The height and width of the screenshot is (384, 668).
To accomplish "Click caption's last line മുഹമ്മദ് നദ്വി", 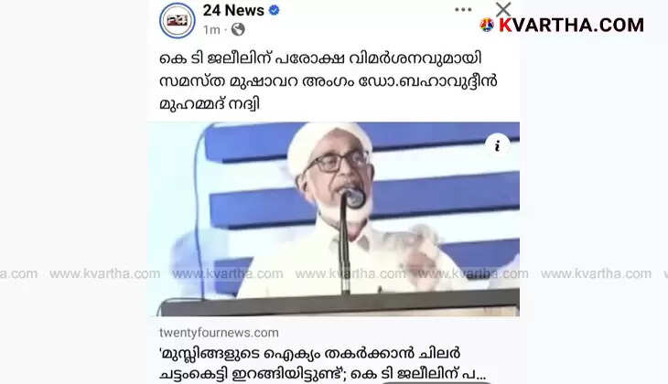I will [210, 104].
